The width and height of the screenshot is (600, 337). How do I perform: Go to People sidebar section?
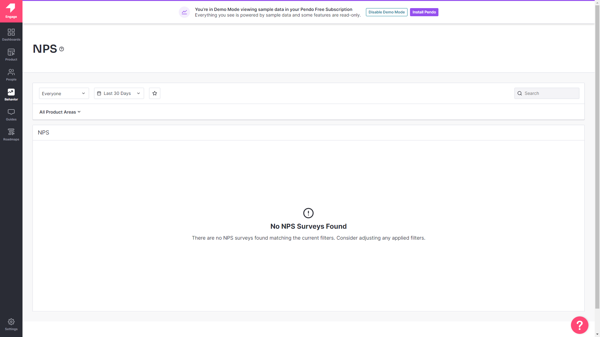[11, 74]
